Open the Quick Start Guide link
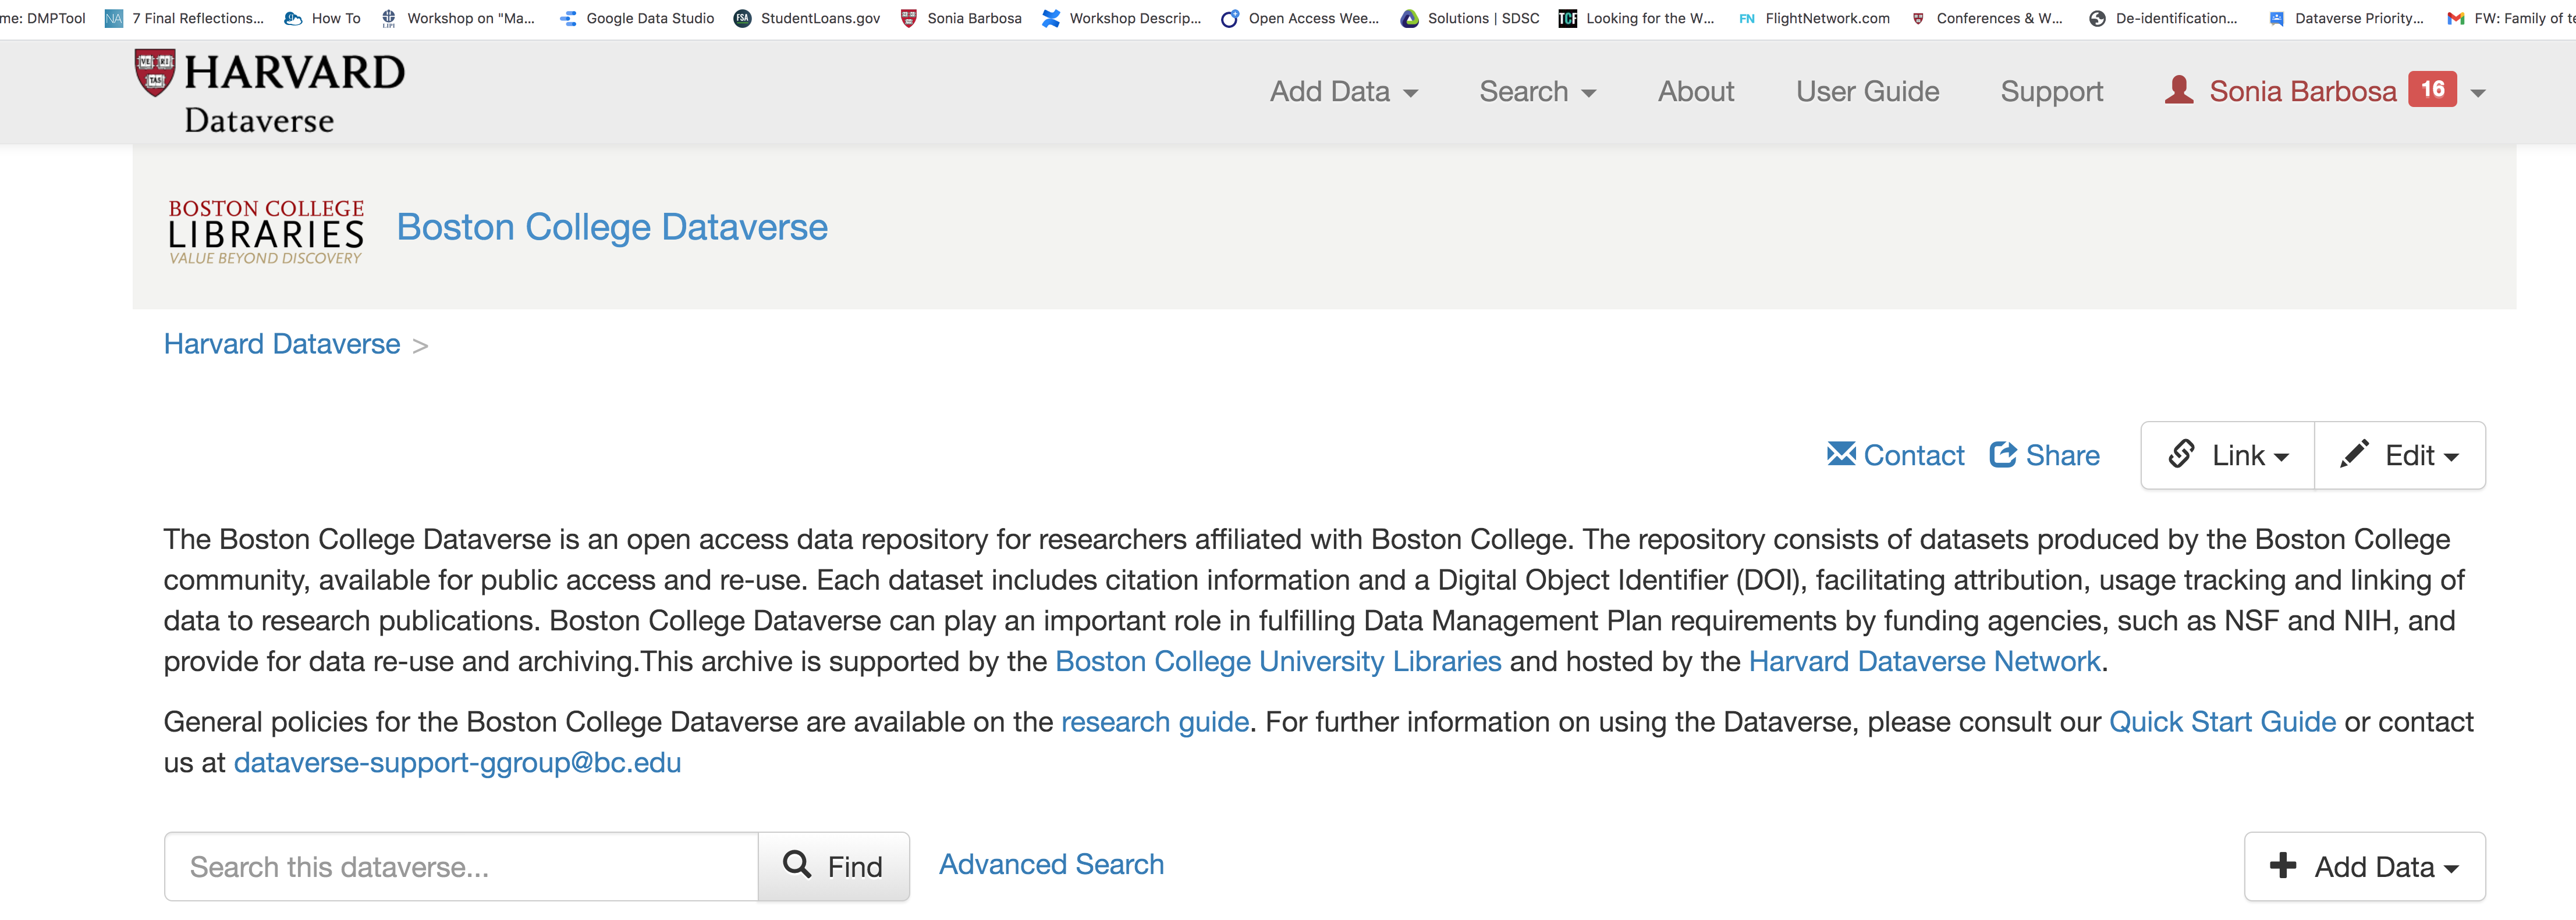The width and height of the screenshot is (2576, 920). 2222,722
